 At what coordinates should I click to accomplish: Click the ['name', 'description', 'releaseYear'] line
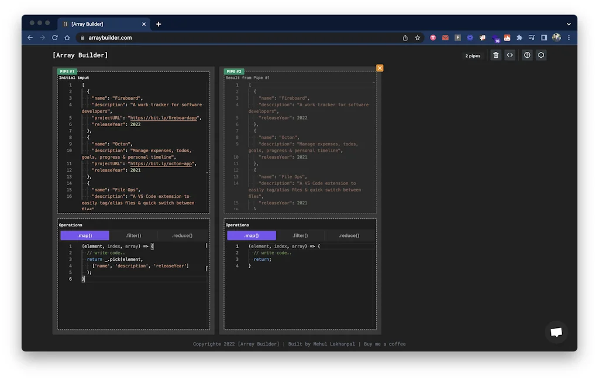pyautogui.click(x=140, y=266)
